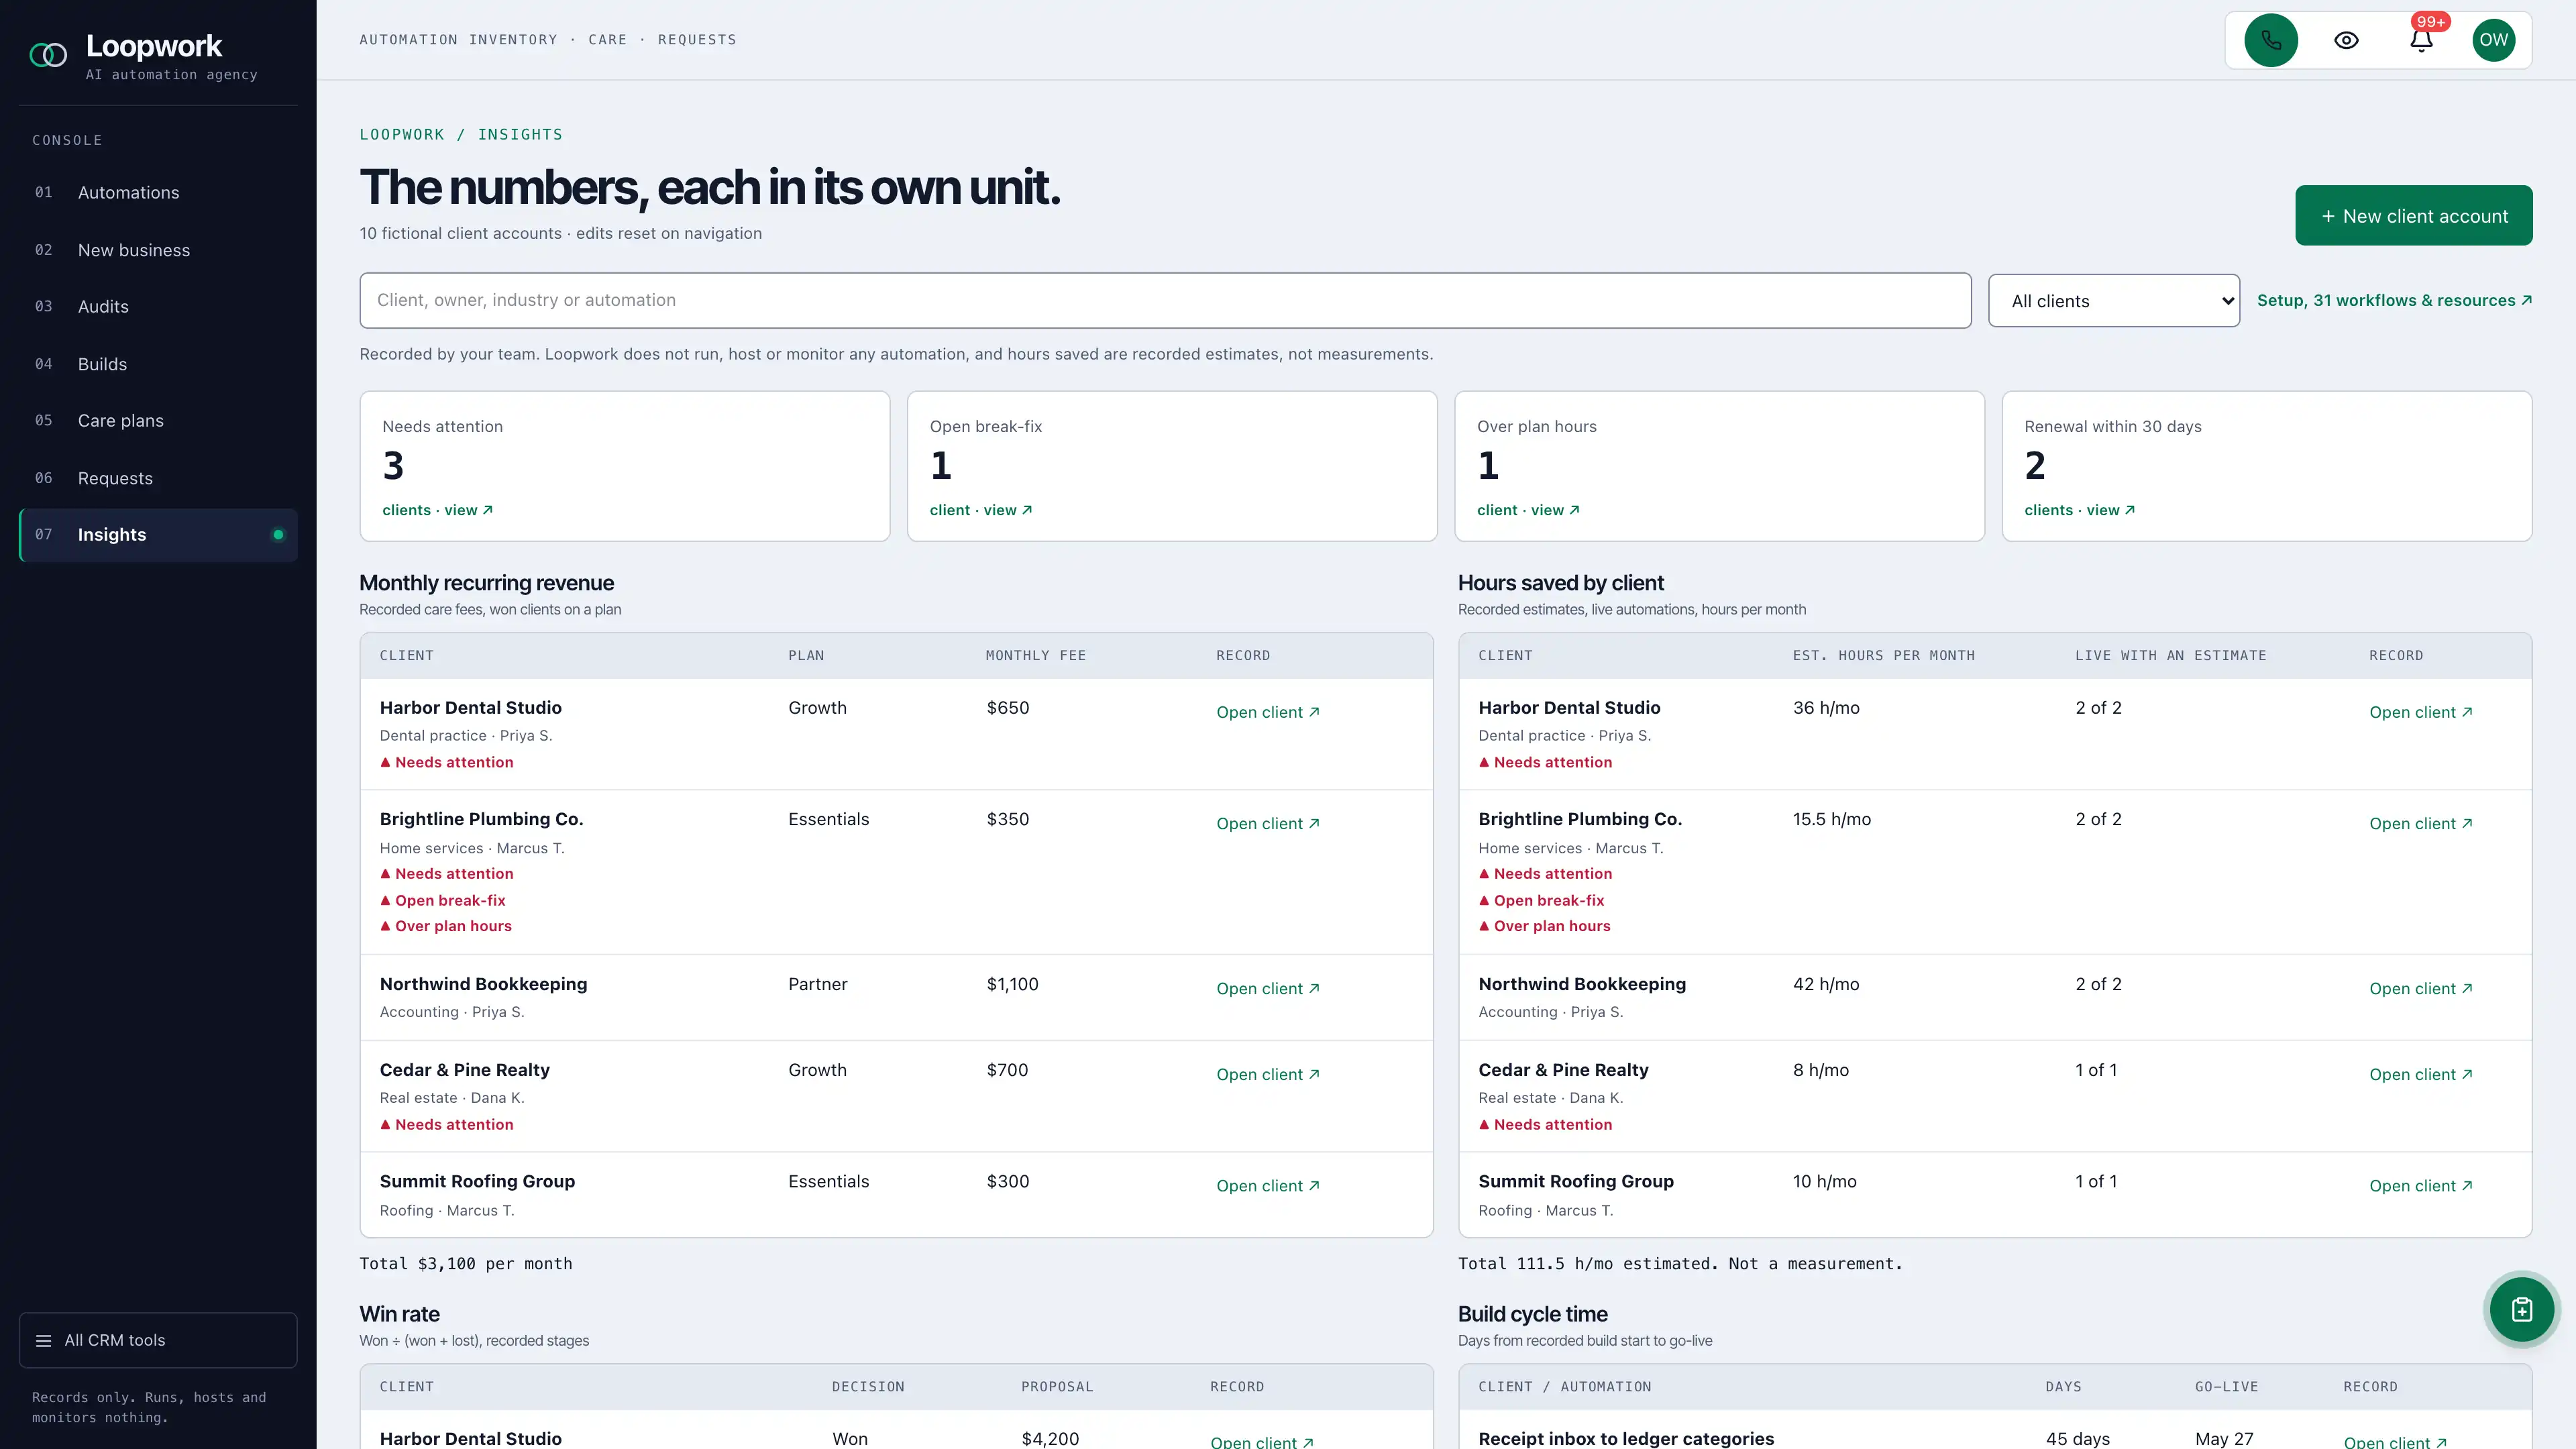Open Setup, 31 workflows & resources link
This screenshot has width=2576, height=1449.
pyautogui.click(x=2394, y=300)
